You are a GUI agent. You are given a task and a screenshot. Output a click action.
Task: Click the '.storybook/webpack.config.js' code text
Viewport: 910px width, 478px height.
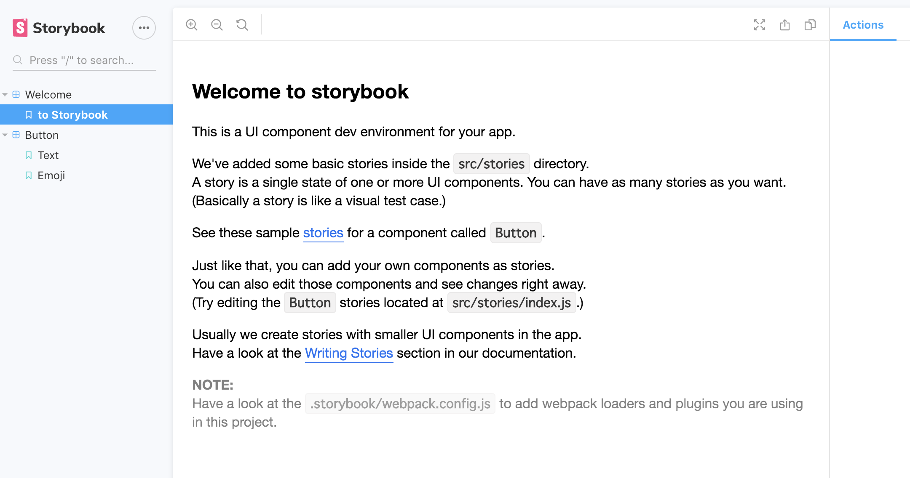pyautogui.click(x=400, y=404)
